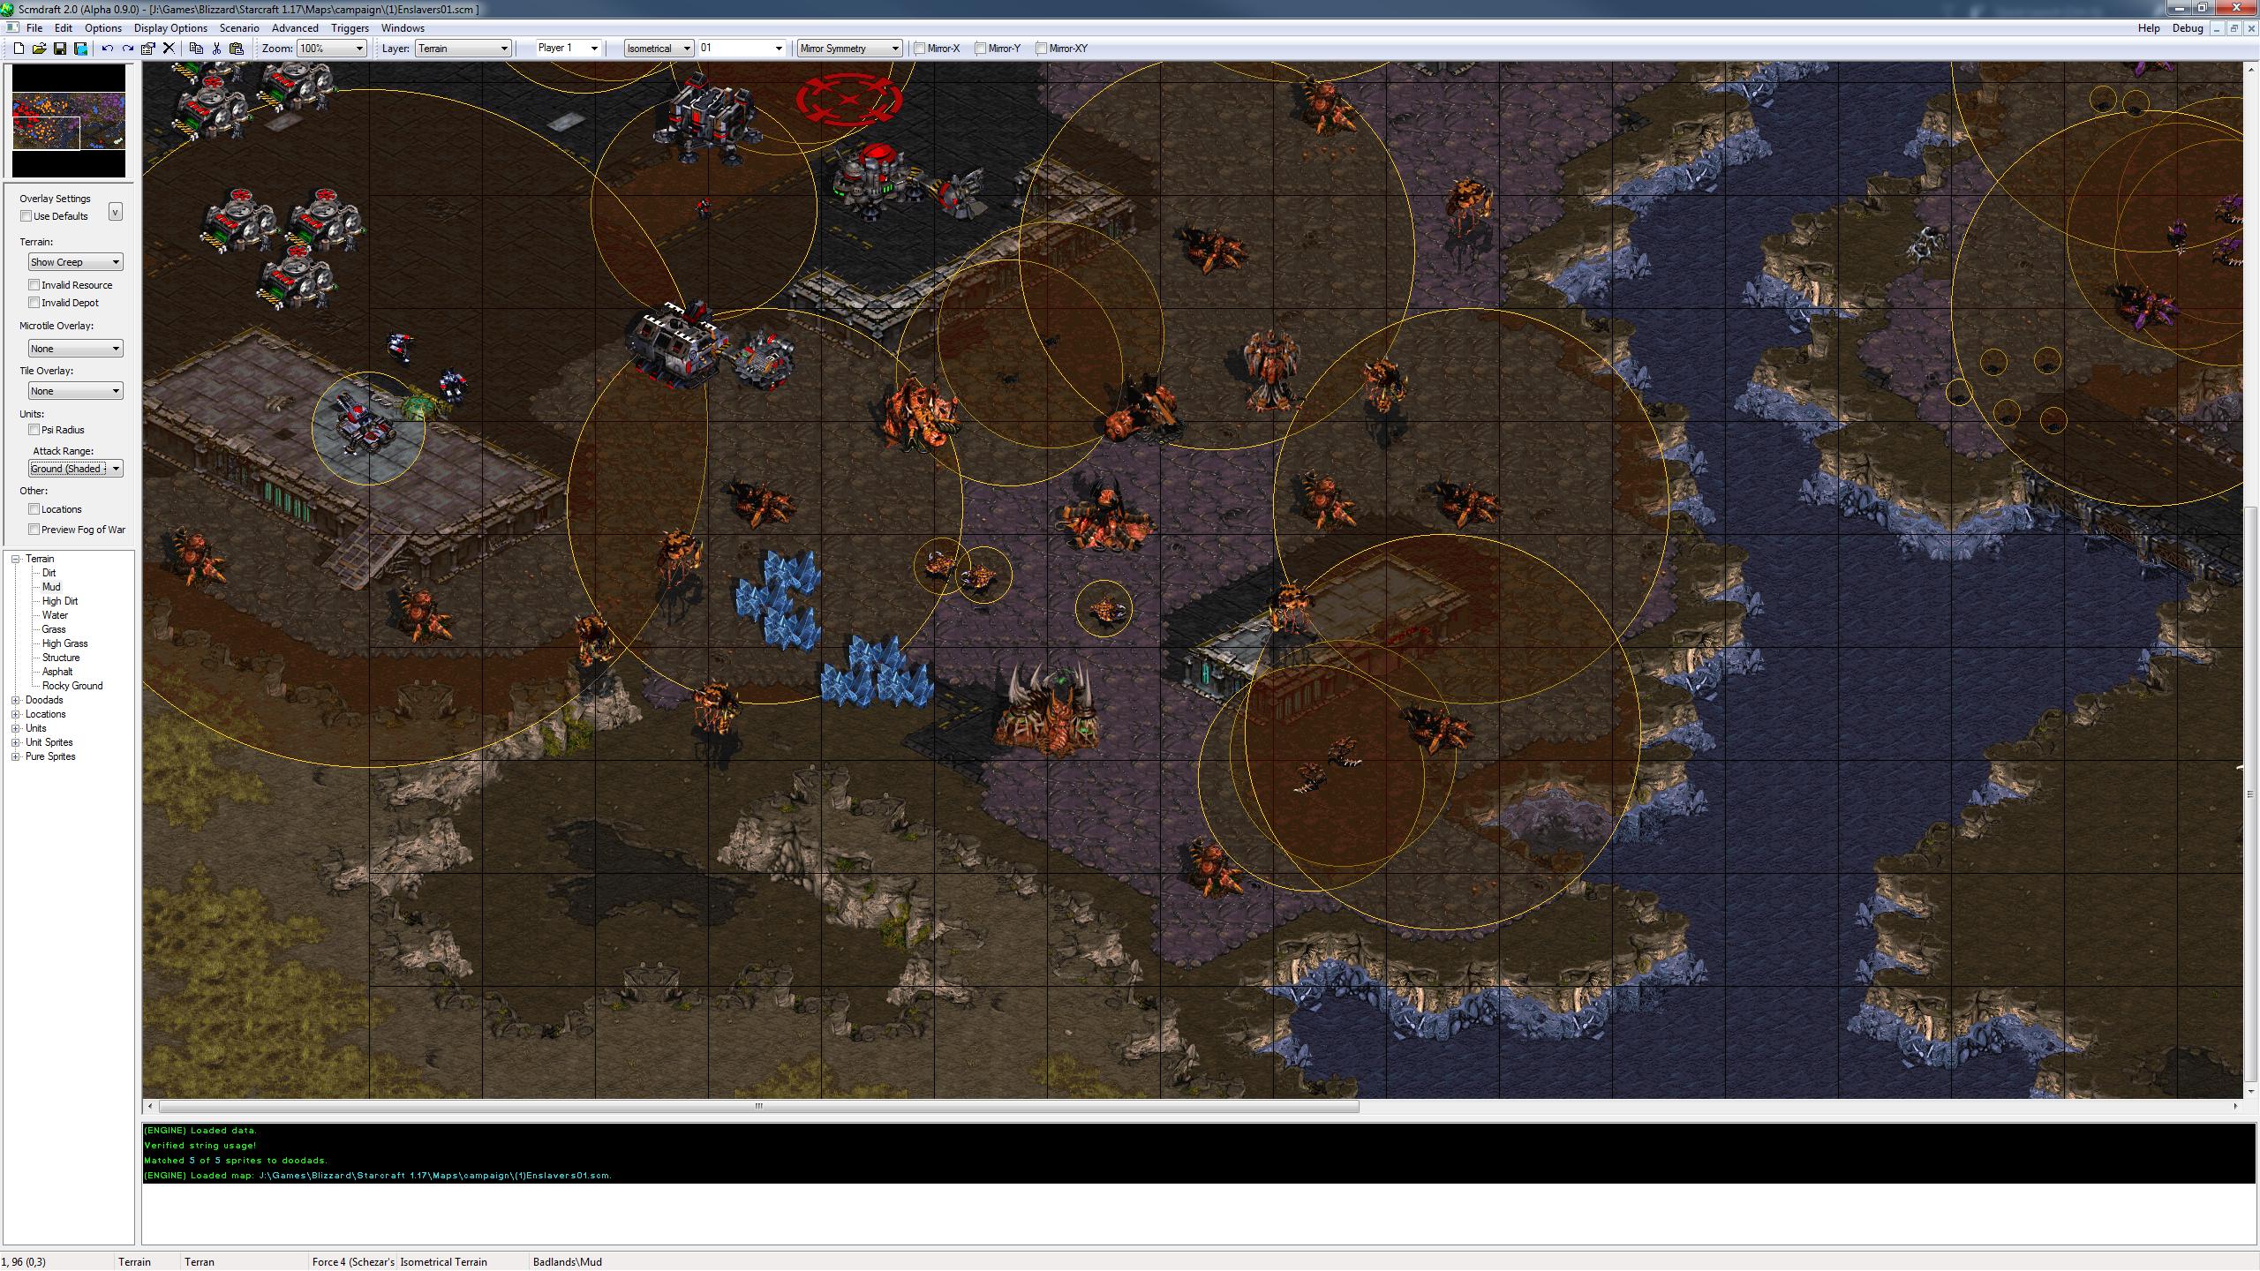Click the Save map floppy icon
2260x1271 pixels.
[59, 49]
